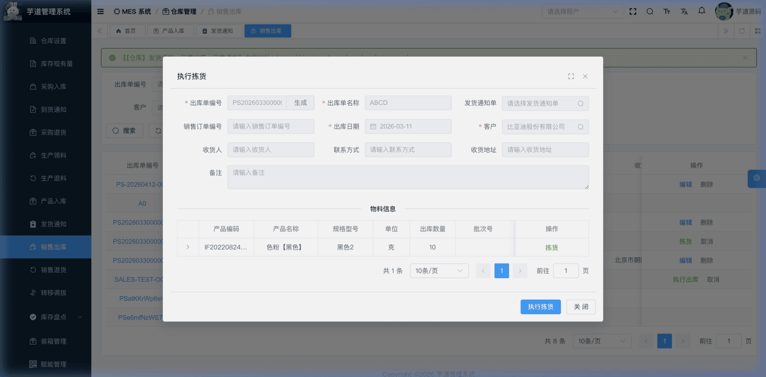Open the language translation icon

click(x=684, y=11)
